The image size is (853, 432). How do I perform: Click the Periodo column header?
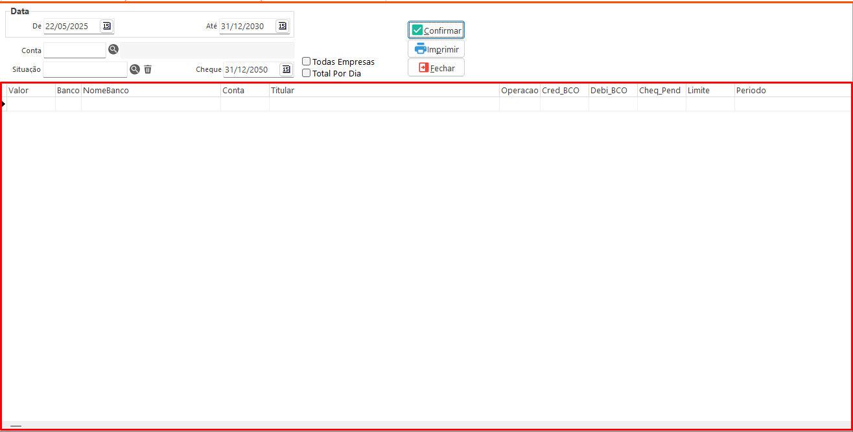(791, 91)
